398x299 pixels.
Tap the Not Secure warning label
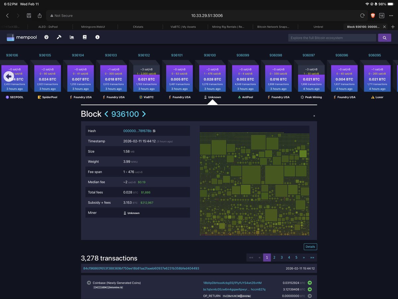click(61, 16)
